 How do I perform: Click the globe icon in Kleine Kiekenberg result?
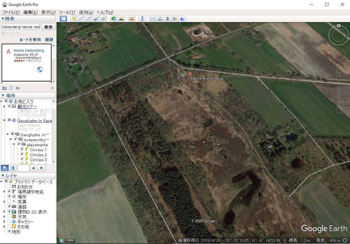(x=40, y=69)
